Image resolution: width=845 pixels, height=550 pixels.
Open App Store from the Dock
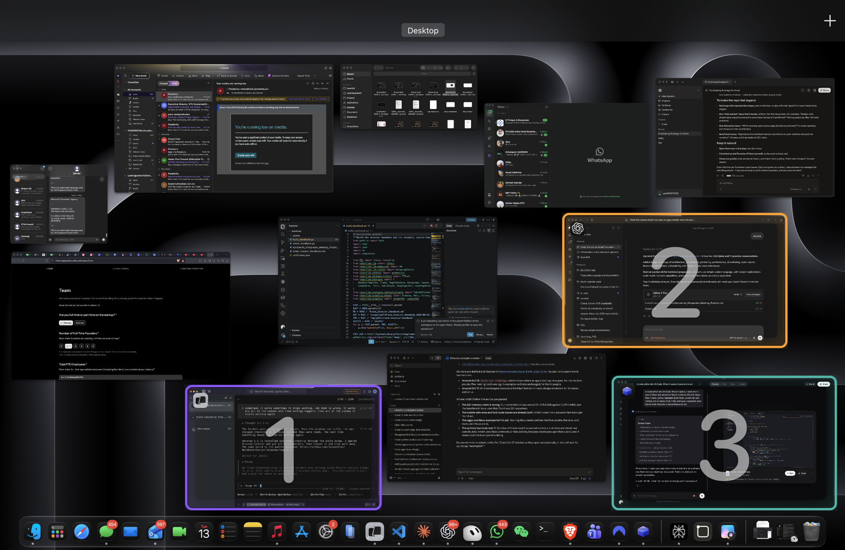tap(301, 532)
